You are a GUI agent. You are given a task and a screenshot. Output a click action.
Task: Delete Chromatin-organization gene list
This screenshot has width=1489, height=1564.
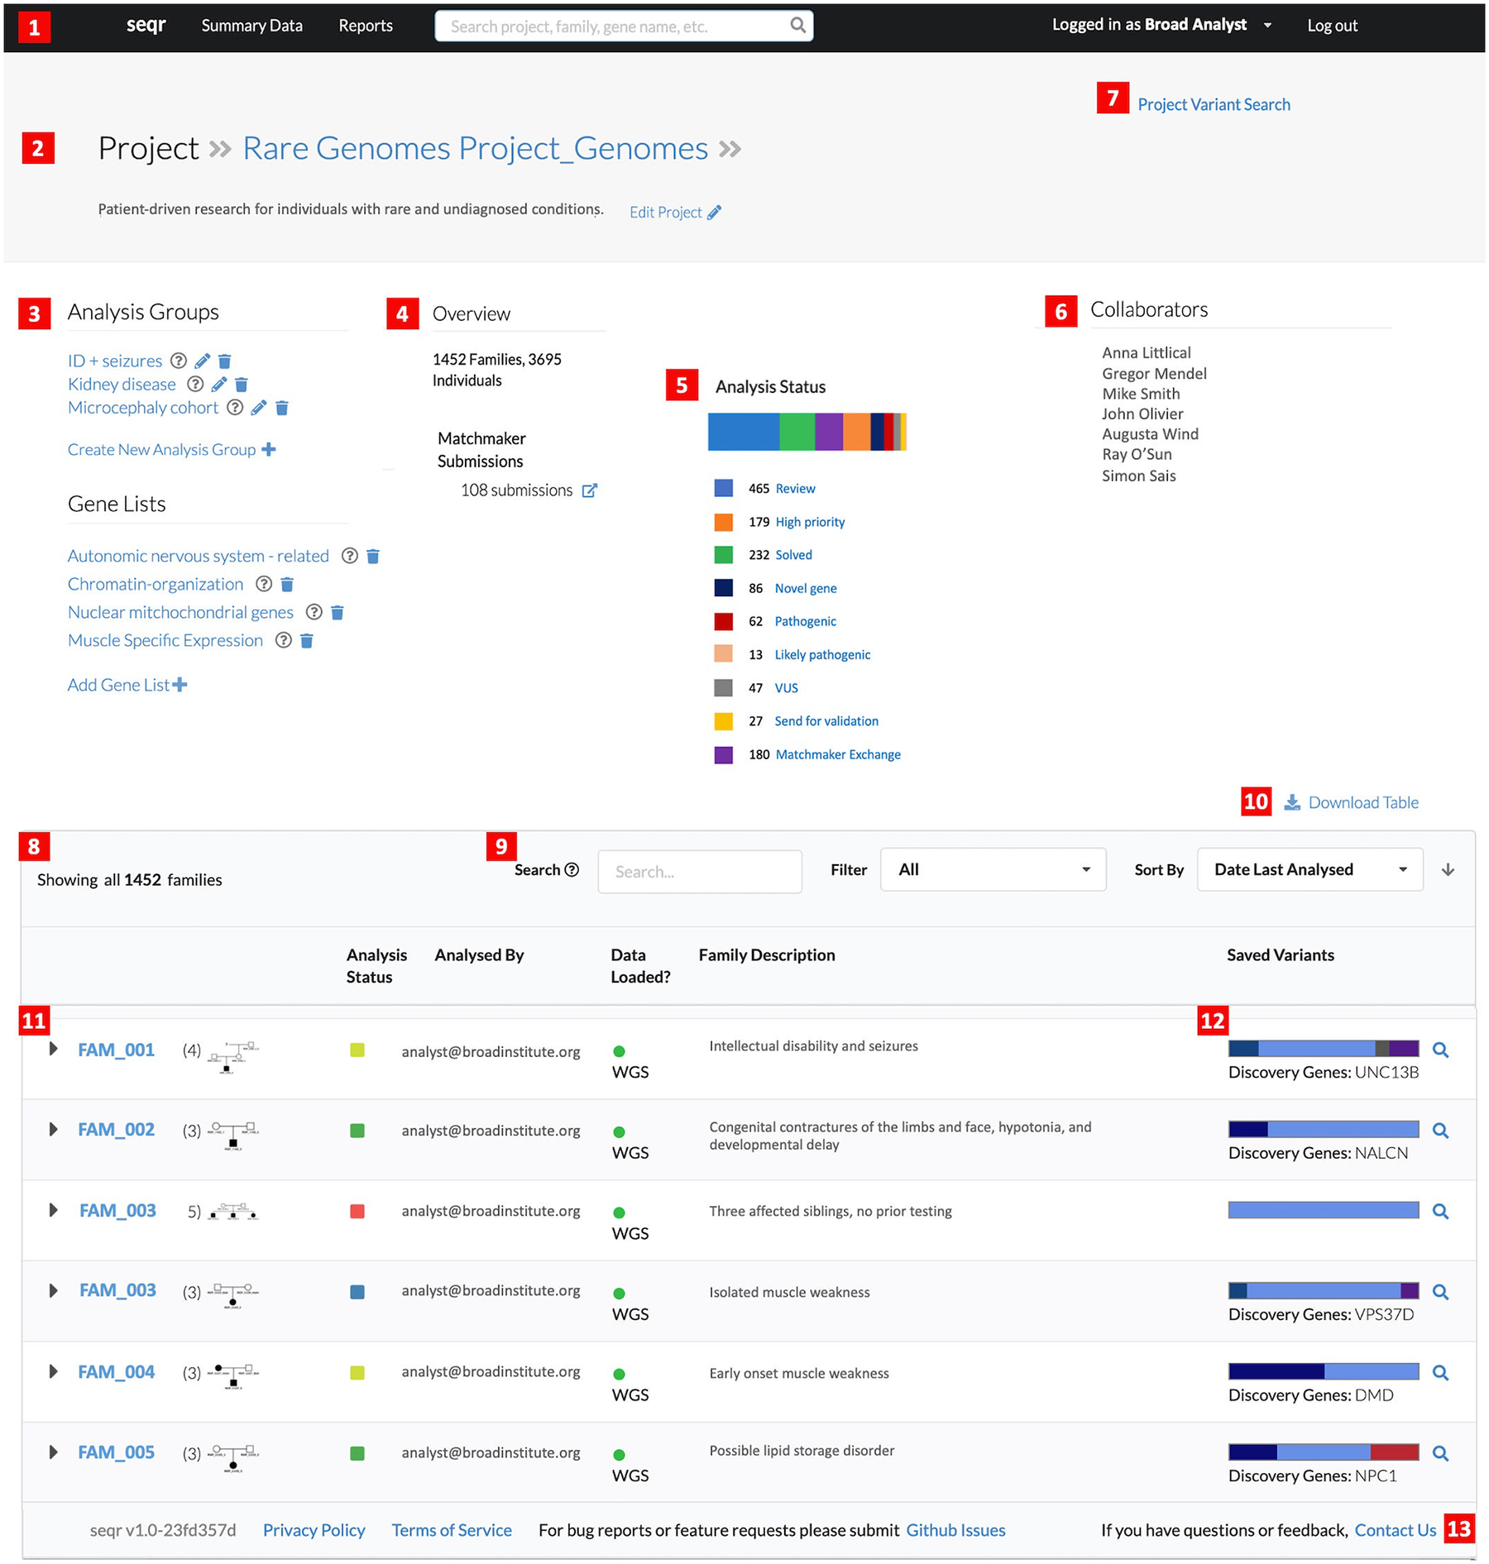tap(287, 584)
